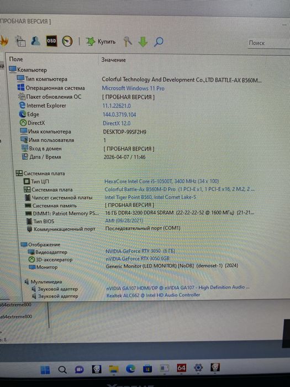Open File Explorer from the taskbar

(113, 369)
